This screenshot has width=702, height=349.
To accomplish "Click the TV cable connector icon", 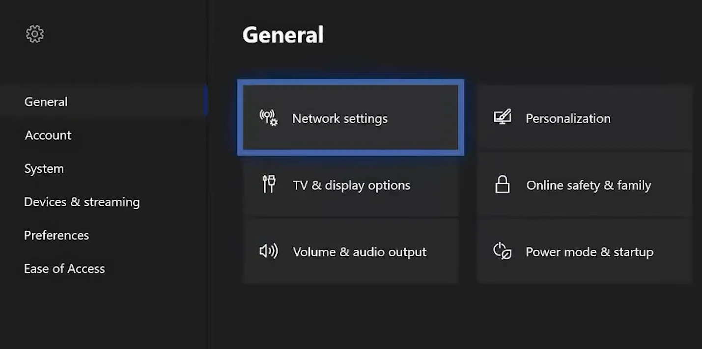I will (269, 185).
